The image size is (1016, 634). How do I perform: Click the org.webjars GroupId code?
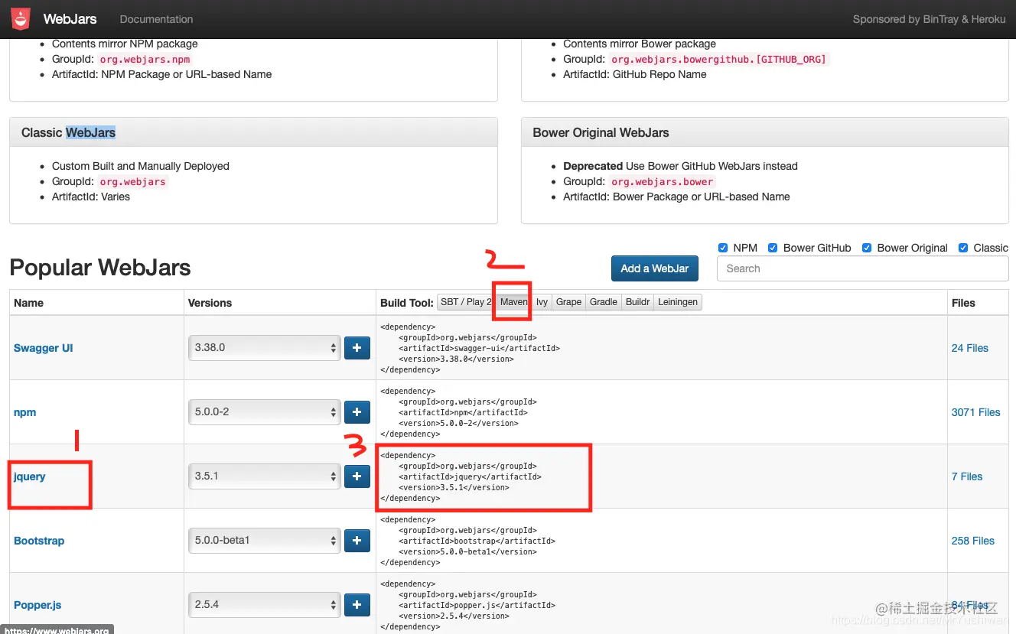tap(133, 181)
